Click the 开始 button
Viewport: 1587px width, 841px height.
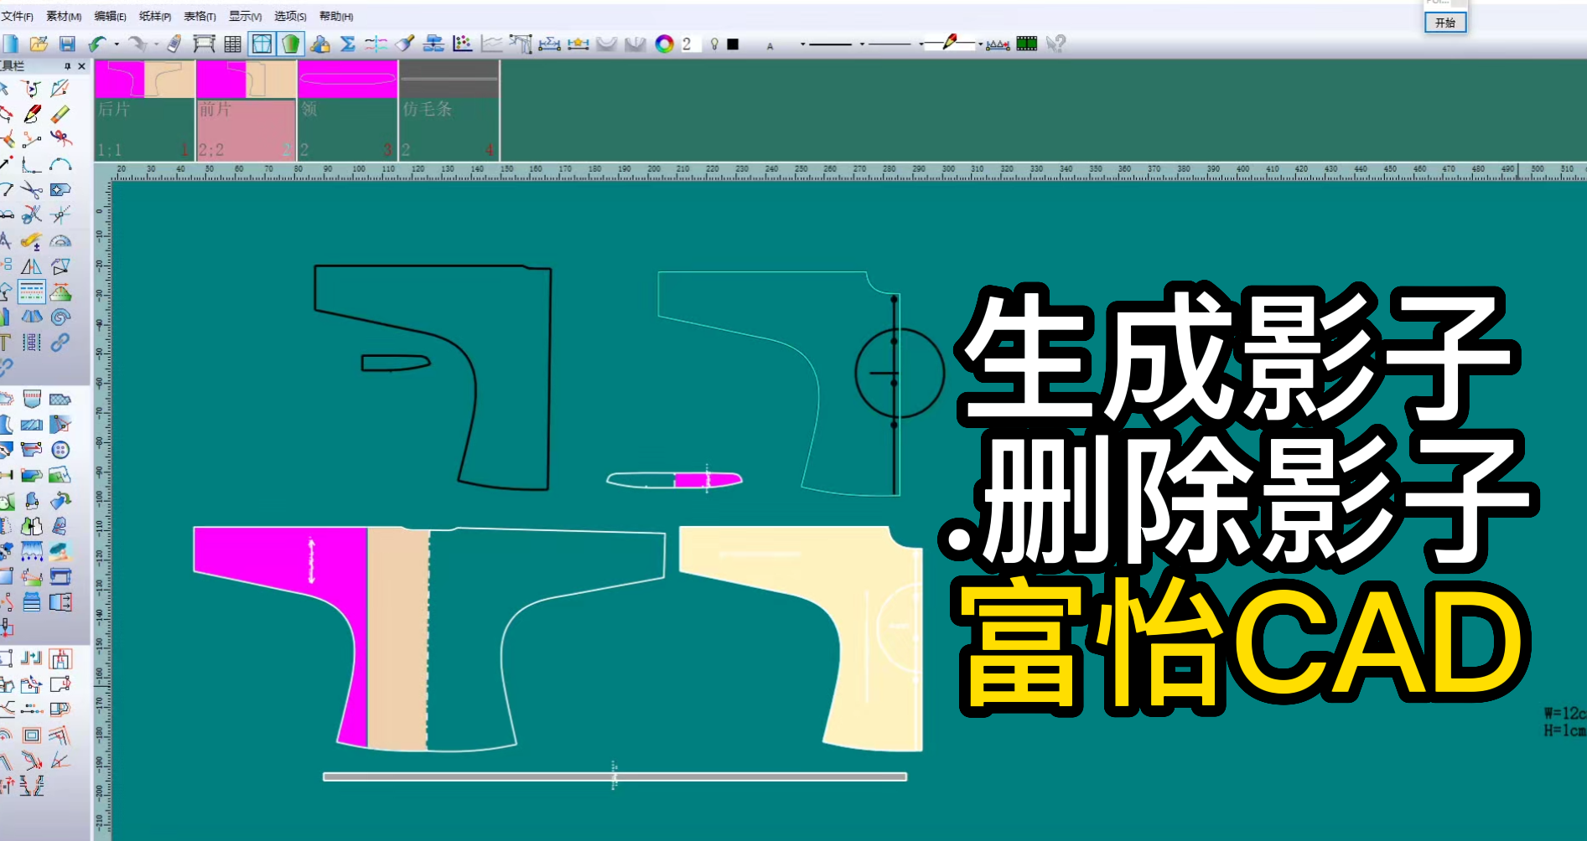[x=1445, y=23]
